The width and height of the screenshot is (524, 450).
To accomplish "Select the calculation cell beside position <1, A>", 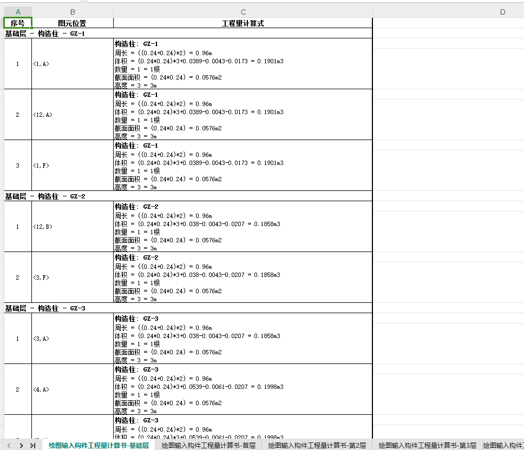I will [x=243, y=64].
